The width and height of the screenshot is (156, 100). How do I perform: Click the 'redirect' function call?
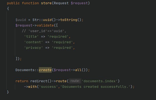39,81
